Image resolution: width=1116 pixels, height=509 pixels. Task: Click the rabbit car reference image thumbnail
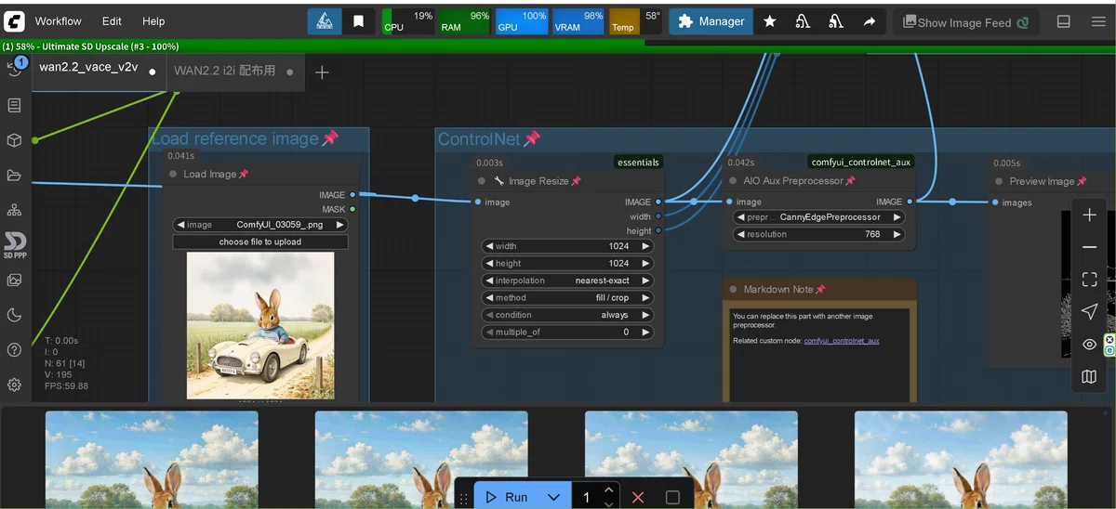[260, 325]
